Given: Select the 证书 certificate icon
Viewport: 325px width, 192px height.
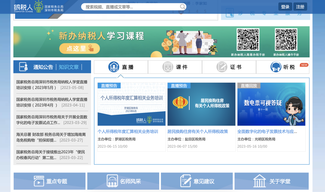Looking at the screenshot, I should click(x=222, y=67).
